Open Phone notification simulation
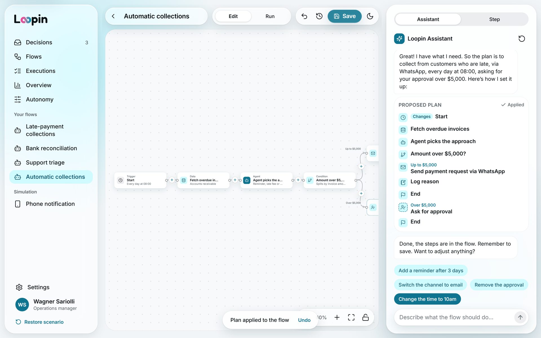The height and width of the screenshot is (338, 541). tap(51, 204)
